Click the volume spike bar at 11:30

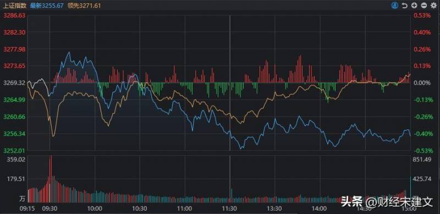(232, 195)
